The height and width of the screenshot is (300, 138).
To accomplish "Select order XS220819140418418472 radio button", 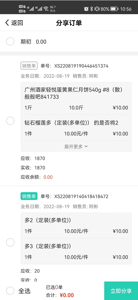I will click(10, 242).
